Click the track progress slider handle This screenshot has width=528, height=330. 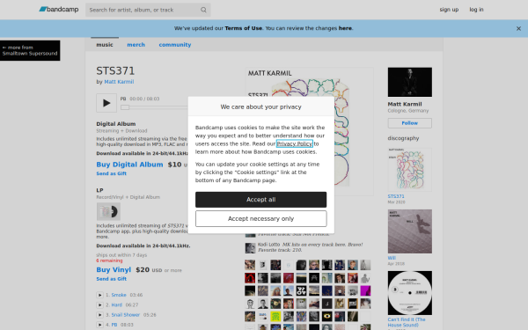pyautogui.click(x=125, y=107)
